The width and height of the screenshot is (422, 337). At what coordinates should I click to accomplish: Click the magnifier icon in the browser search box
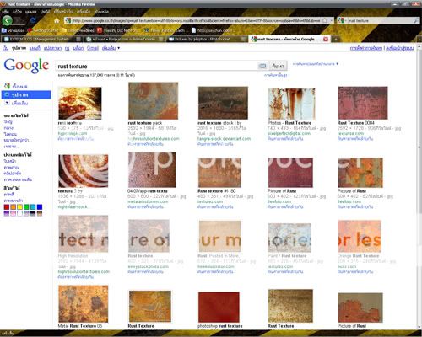pyautogui.click(x=416, y=20)
